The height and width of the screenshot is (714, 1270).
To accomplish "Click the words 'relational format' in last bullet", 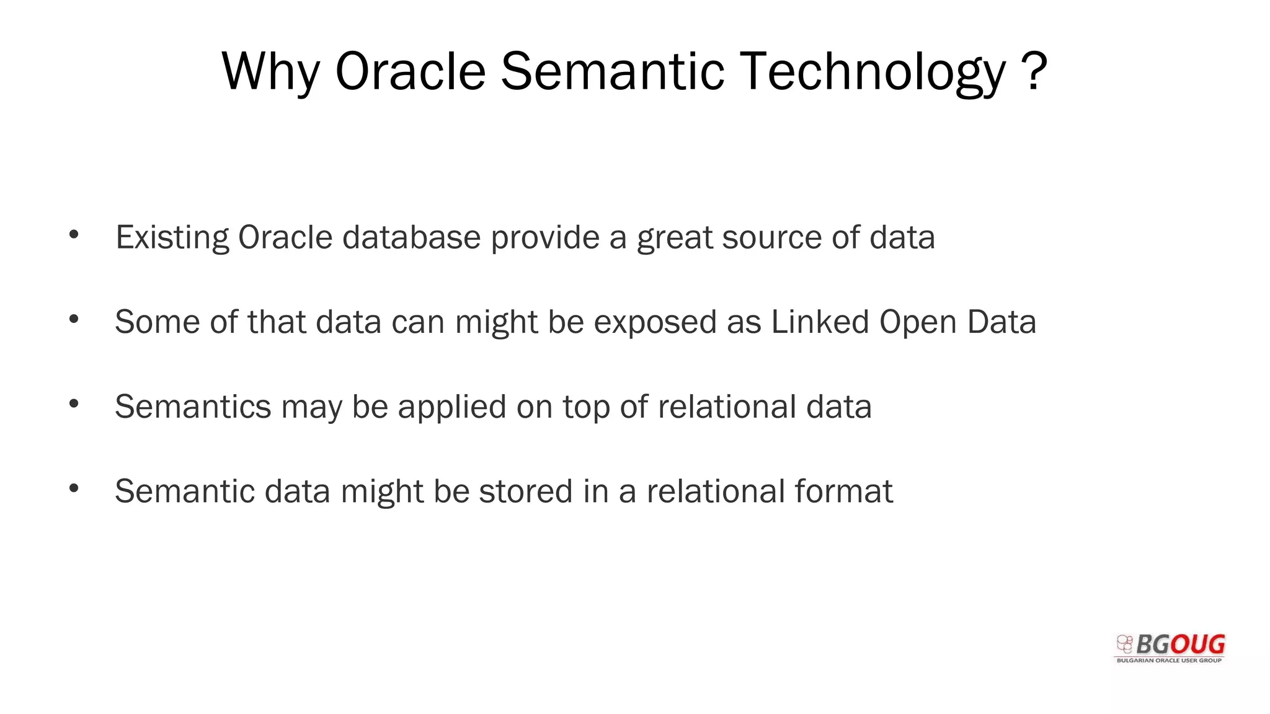I will pyautogui.click(x=770, y=491).
